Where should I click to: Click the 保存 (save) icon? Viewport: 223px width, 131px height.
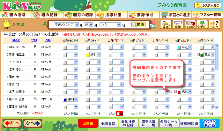[165, 24]
